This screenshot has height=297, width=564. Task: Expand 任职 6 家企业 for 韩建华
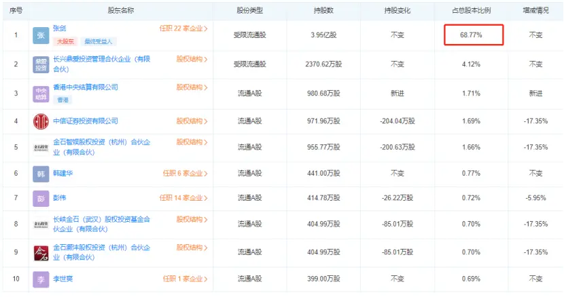coord(186,173)
